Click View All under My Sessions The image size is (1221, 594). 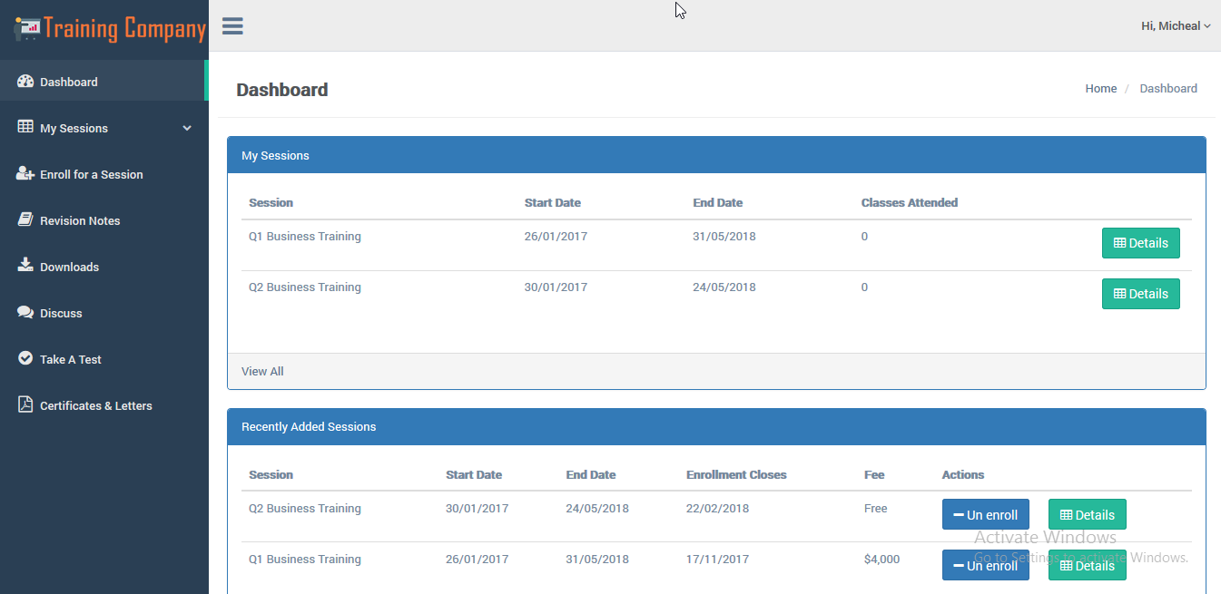(x=262, y=371)
